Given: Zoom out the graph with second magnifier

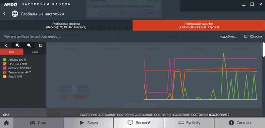Looking at the screenshot, I should point(29,45).
